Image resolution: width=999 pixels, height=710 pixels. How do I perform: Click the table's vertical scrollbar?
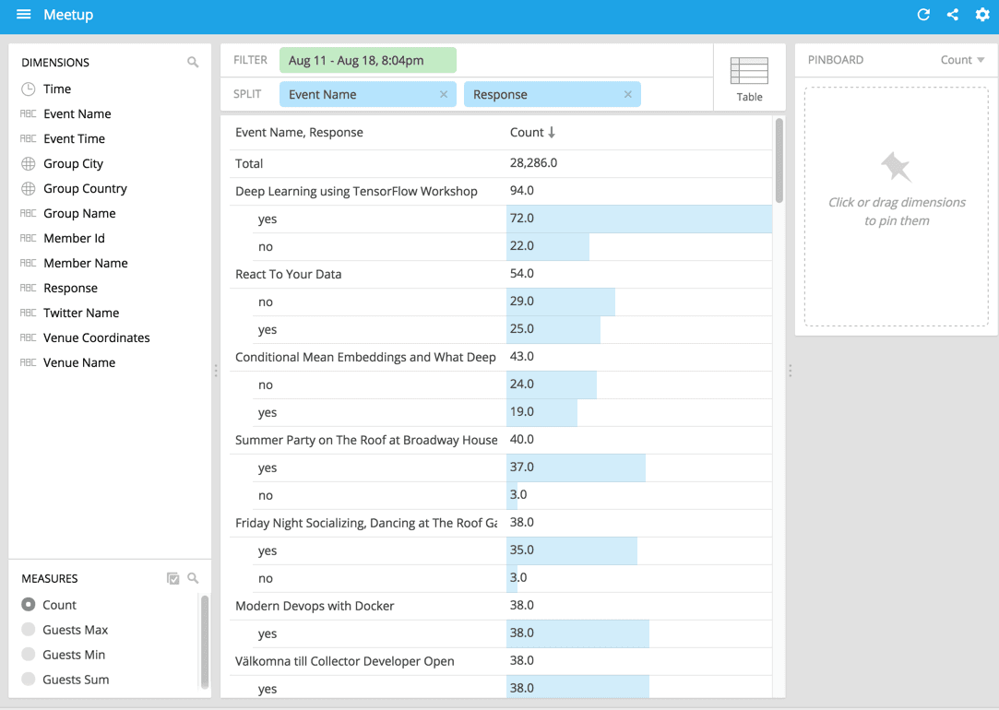[x=779, y=160]
